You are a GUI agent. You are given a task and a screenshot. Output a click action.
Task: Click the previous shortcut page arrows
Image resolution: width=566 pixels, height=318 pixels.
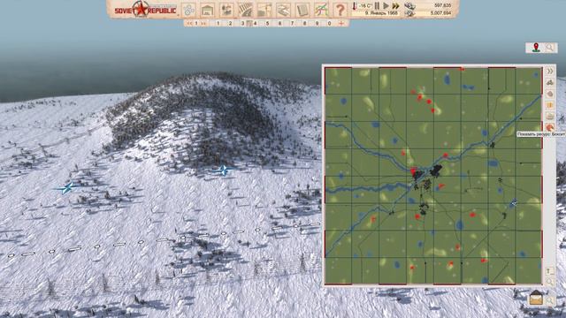189,24
